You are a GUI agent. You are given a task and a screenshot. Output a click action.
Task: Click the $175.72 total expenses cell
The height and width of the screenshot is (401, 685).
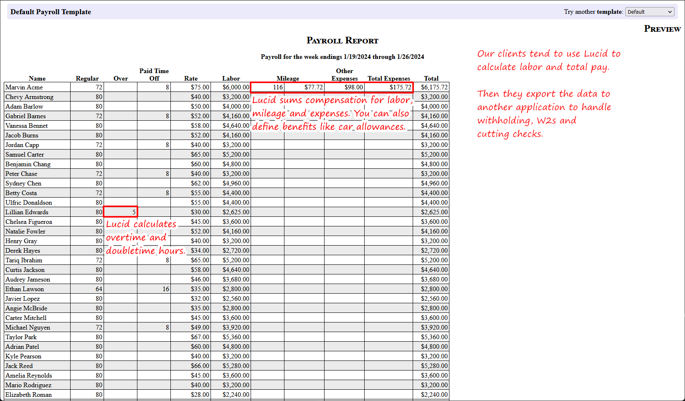tap(388, 87)
